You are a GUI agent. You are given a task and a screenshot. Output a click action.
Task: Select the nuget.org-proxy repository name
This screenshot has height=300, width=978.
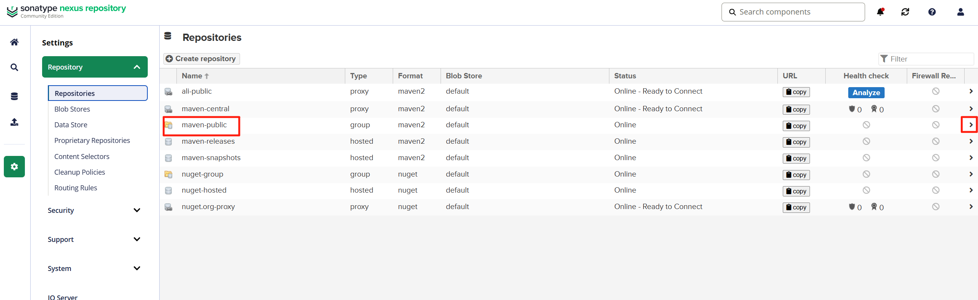click(x=208, y=206)
